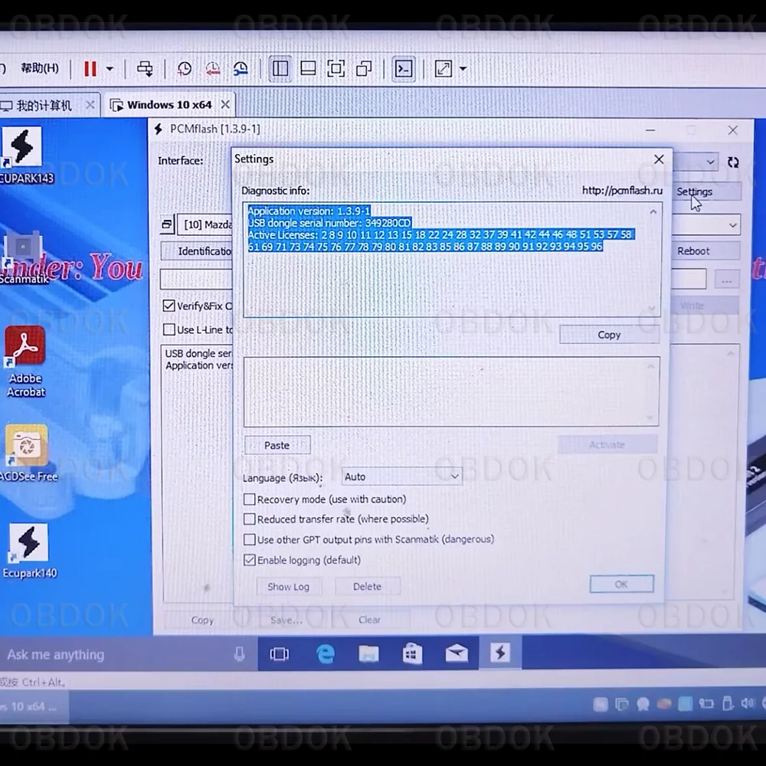Revert to snapshot with the red clock icon
766x766 pixels.
pos(212,68)
